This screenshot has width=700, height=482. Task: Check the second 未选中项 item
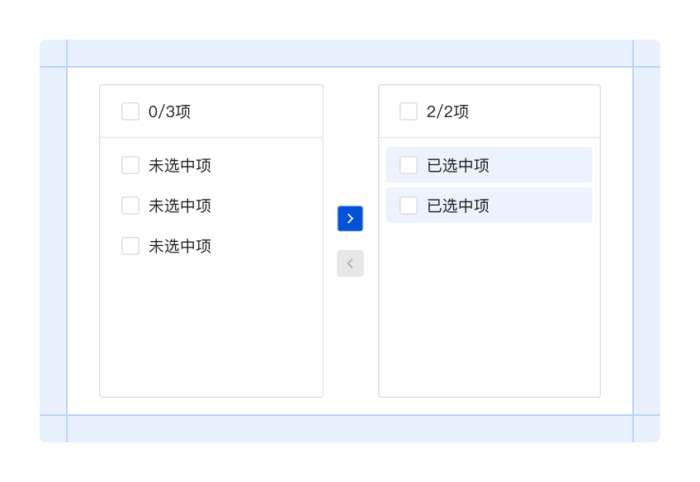tap(130, 205)
